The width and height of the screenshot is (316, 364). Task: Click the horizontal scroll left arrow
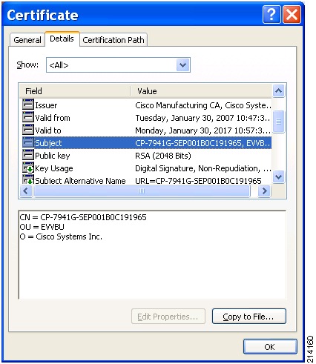26,191
